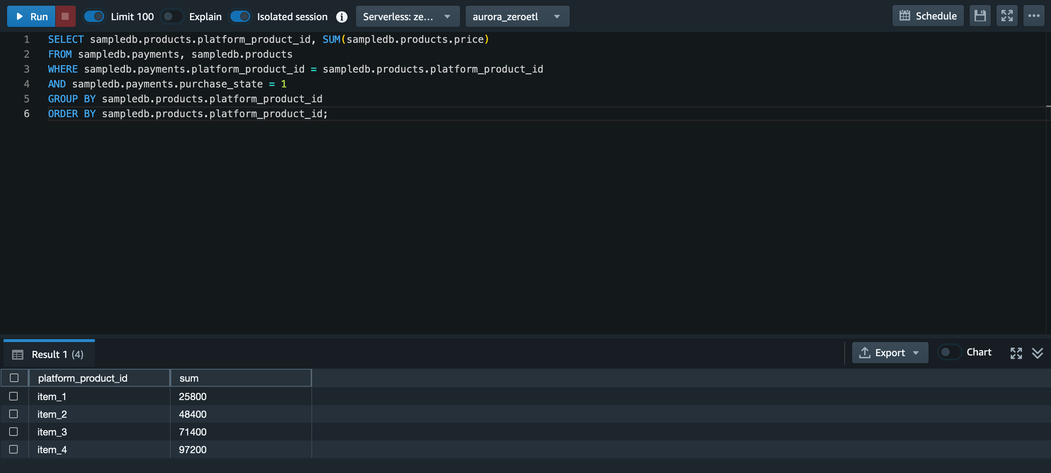The height and width of the screenshot is (473, 1051).
Task: Switch to Result 1 tab
Action: point(49,354)
